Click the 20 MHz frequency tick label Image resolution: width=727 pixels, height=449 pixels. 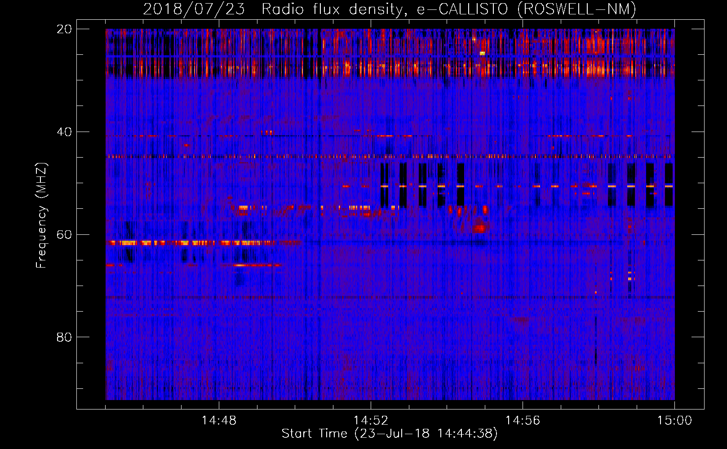click(x=64, y=29)
